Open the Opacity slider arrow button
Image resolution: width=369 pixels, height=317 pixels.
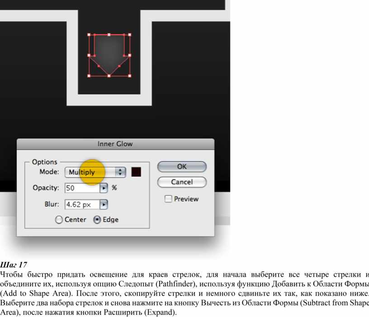coord(104,188)
